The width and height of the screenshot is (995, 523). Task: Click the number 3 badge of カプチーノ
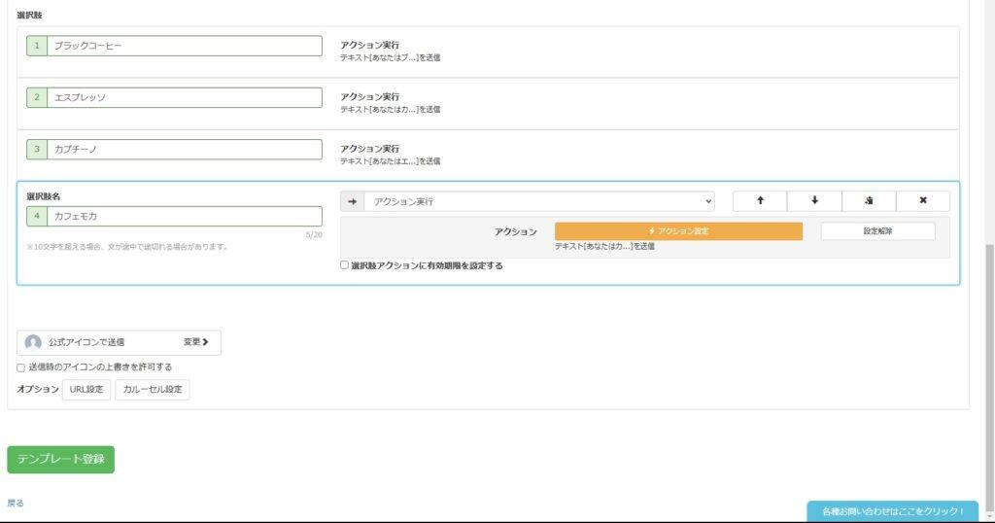click(37, 149)
